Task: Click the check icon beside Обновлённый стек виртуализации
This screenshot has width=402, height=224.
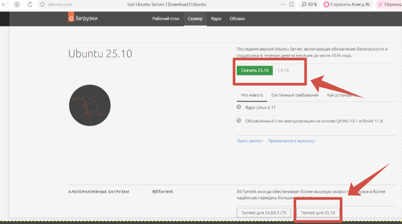Action: 239,120
